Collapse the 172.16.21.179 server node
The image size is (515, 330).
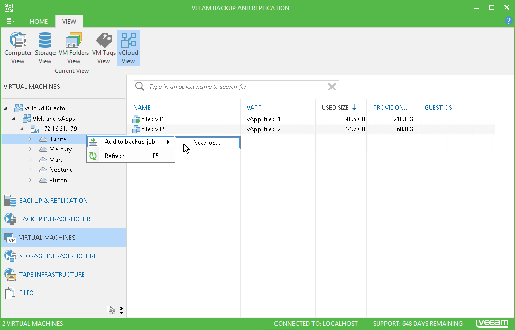pos(22,129)
